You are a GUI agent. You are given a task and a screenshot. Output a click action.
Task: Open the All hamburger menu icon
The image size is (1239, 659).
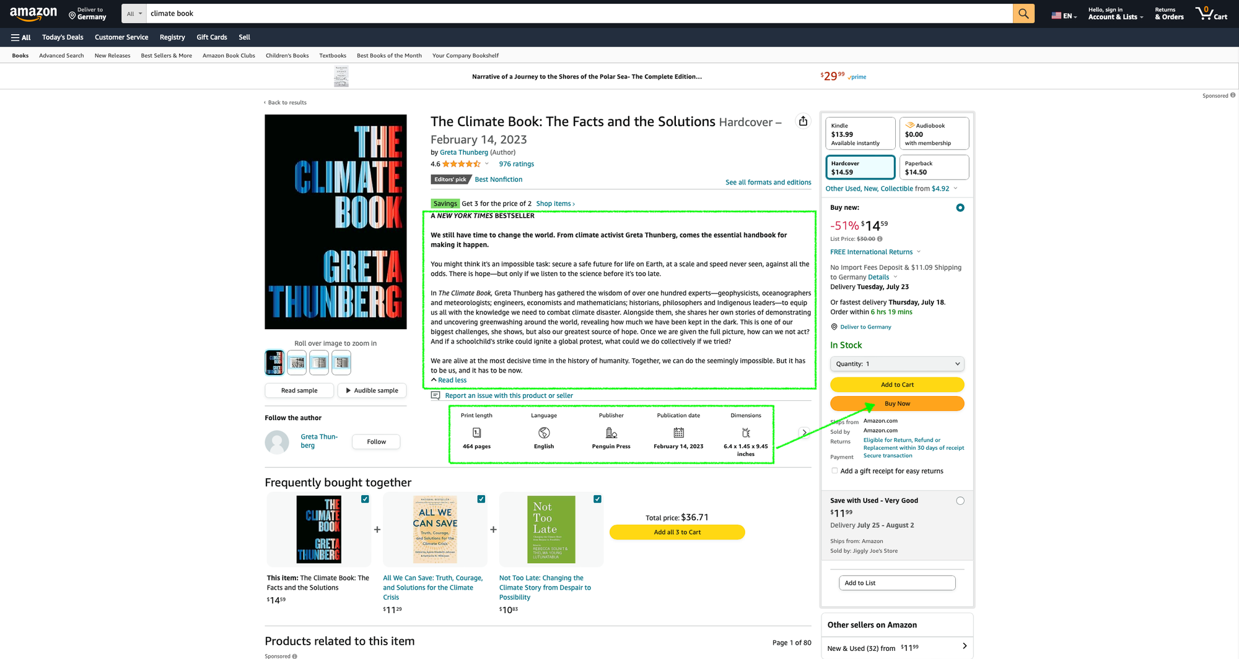pos(20,37)
